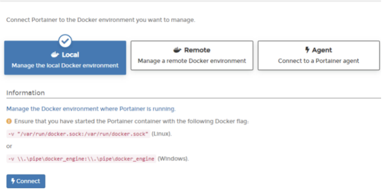Click the top "Connect Portainer to the Docker environment" text
Image resolution: width=382 pixels, height=194 pixels.
101,20
